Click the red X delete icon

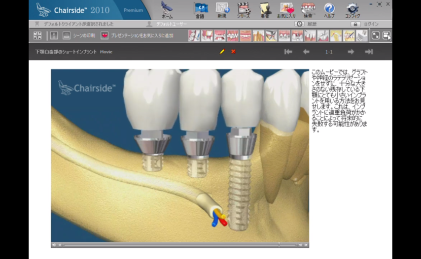pos(233,51)
